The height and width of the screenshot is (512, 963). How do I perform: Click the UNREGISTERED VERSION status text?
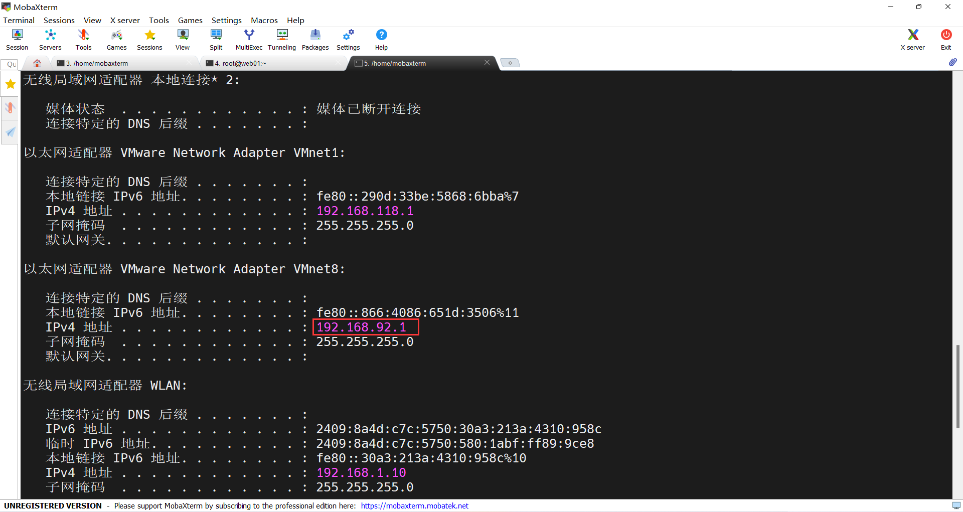(53, 505)
